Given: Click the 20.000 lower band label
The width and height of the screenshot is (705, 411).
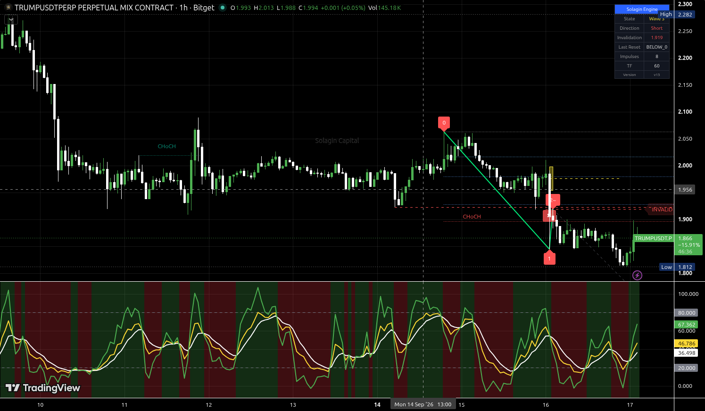Looking at the screenshot, I should pos(687,368).
